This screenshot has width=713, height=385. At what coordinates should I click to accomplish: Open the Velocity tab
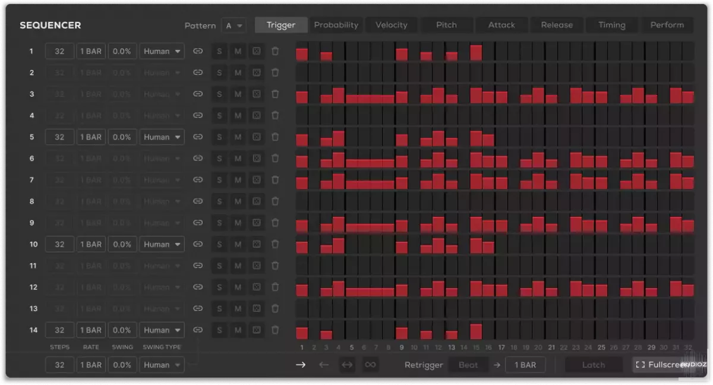tap(392, 25)
